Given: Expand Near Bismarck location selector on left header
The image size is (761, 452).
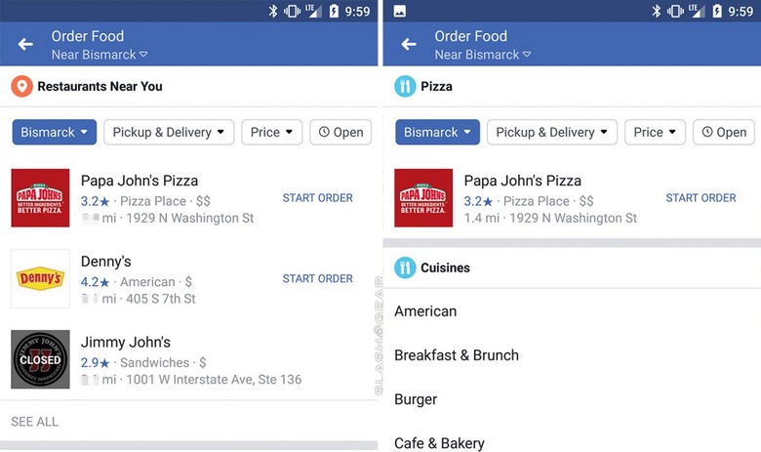Looking at the screenshot, I should (100, 55).
